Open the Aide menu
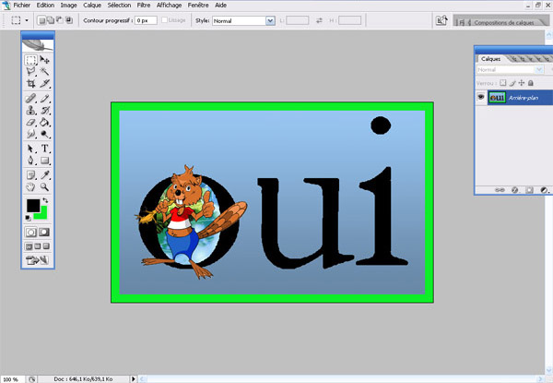Viewport: 553px width, 383px height. tap(221, 5)
